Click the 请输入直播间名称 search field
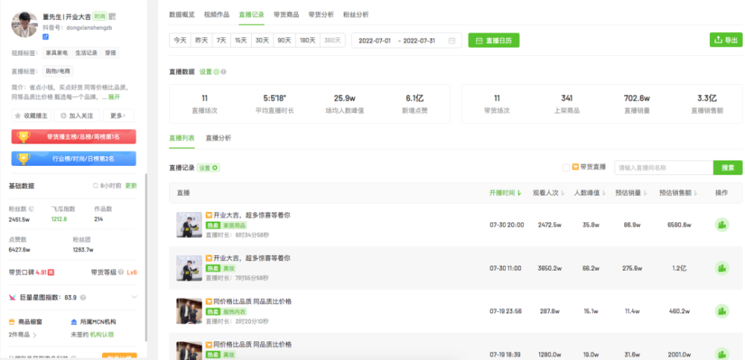This screenshot has width=745, height=360. (664, 167)
